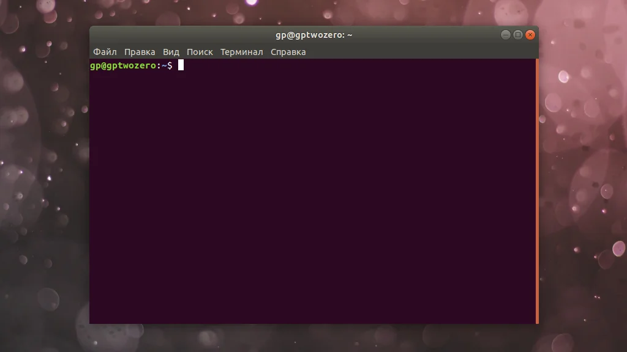
Task: Open the Терминал menu
Action: 241,52
